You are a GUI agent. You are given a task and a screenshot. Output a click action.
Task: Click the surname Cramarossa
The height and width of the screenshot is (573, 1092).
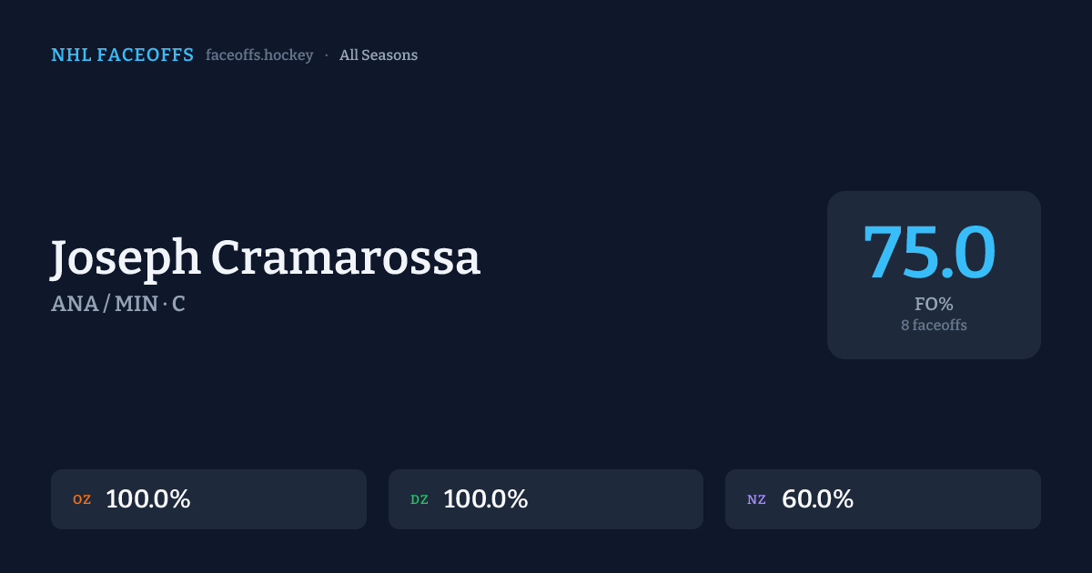(x=346, y=259)
